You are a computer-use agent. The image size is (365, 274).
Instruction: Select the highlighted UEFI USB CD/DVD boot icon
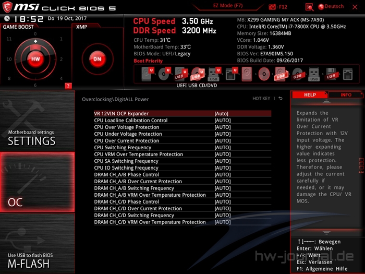tap(198, 74)
